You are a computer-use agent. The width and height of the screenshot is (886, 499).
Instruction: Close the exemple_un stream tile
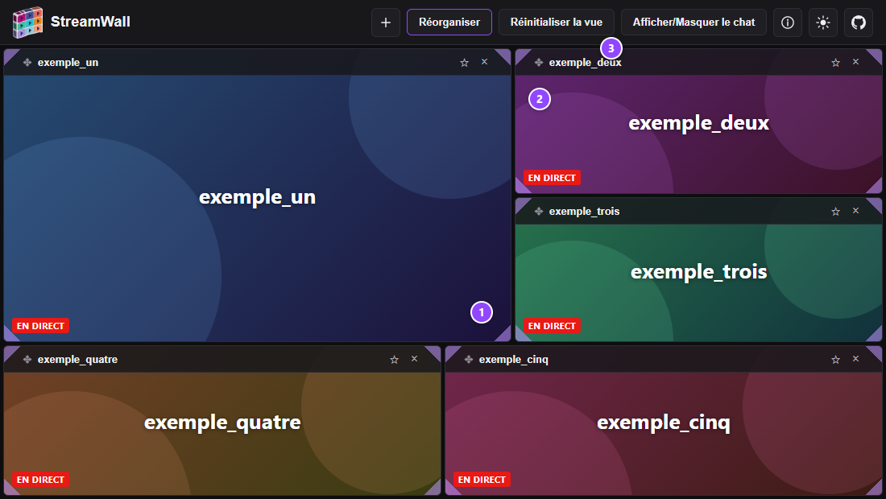(x=484, y=62)
